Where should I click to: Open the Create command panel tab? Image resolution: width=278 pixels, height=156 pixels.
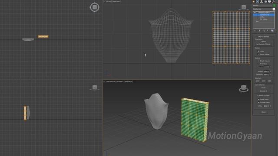pyautogui.click(x=254, y=2)
